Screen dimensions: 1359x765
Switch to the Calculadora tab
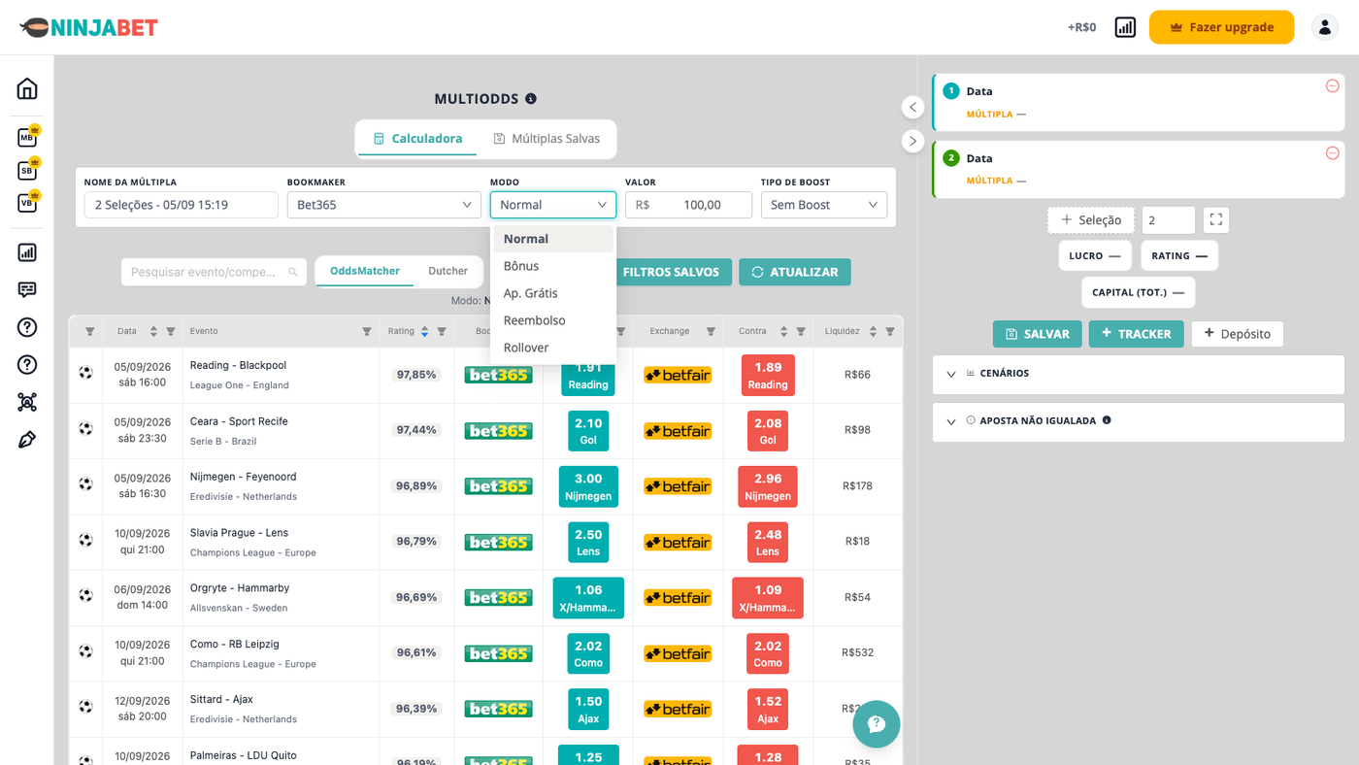417,139
